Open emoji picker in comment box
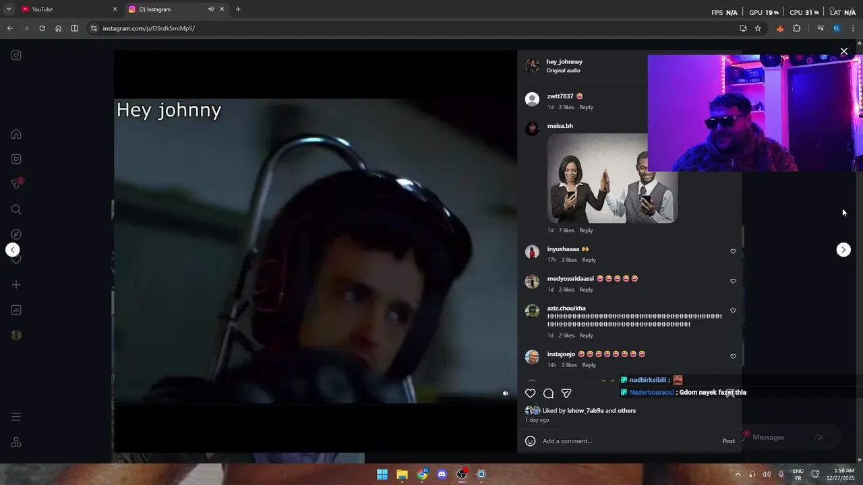The height and width of the screenshot is (485, 863). coord(531,441)
